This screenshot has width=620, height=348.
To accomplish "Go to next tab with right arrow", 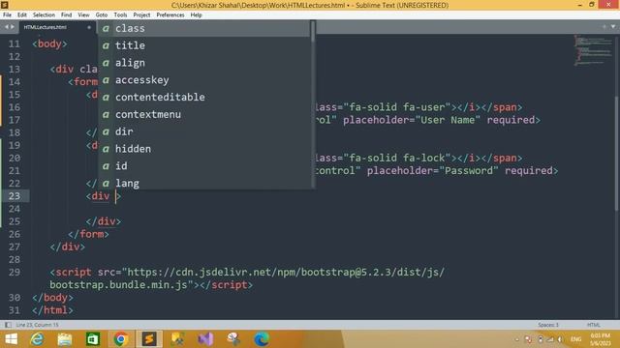I will pos(13,27).
